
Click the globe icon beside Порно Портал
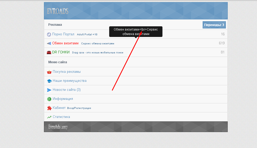click(49, 34)
